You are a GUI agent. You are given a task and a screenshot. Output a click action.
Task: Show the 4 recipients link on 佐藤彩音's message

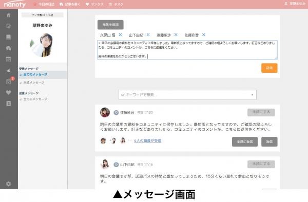tap(147, 140)
